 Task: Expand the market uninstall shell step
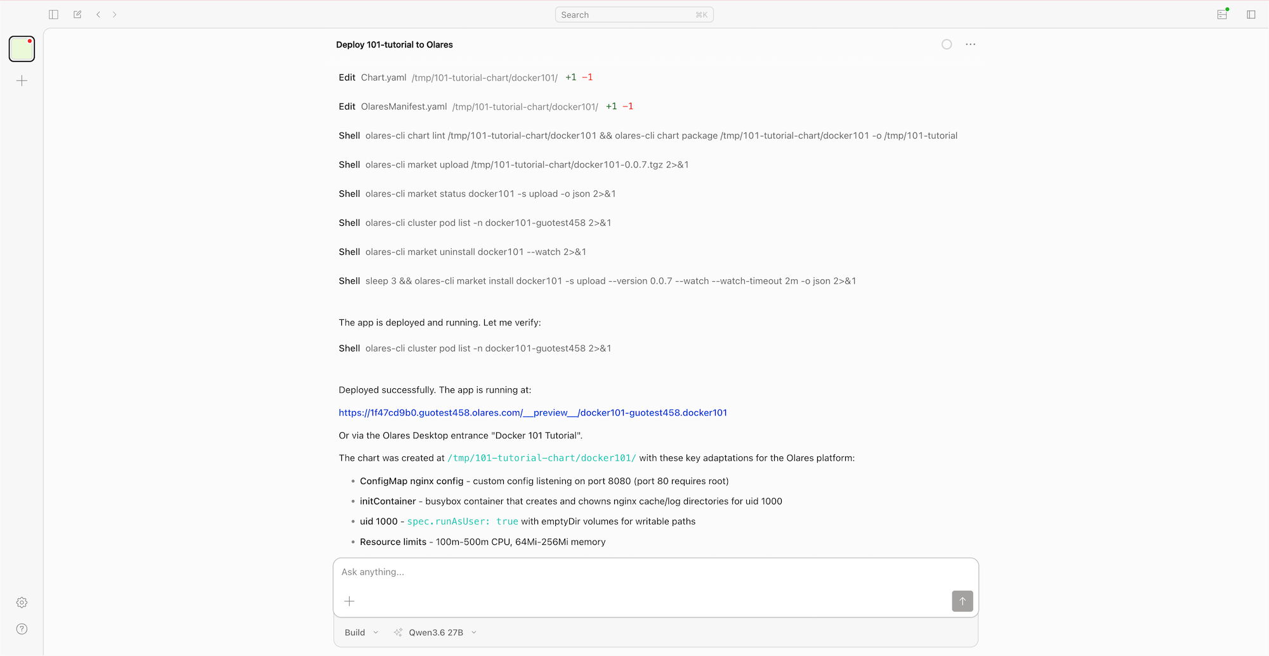click(463, 252)
